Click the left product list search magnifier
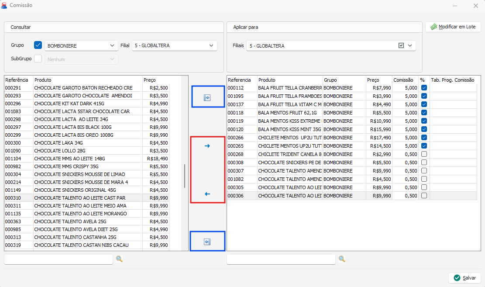485x287 pixels. pyautogui.click(x=119, y=259)
